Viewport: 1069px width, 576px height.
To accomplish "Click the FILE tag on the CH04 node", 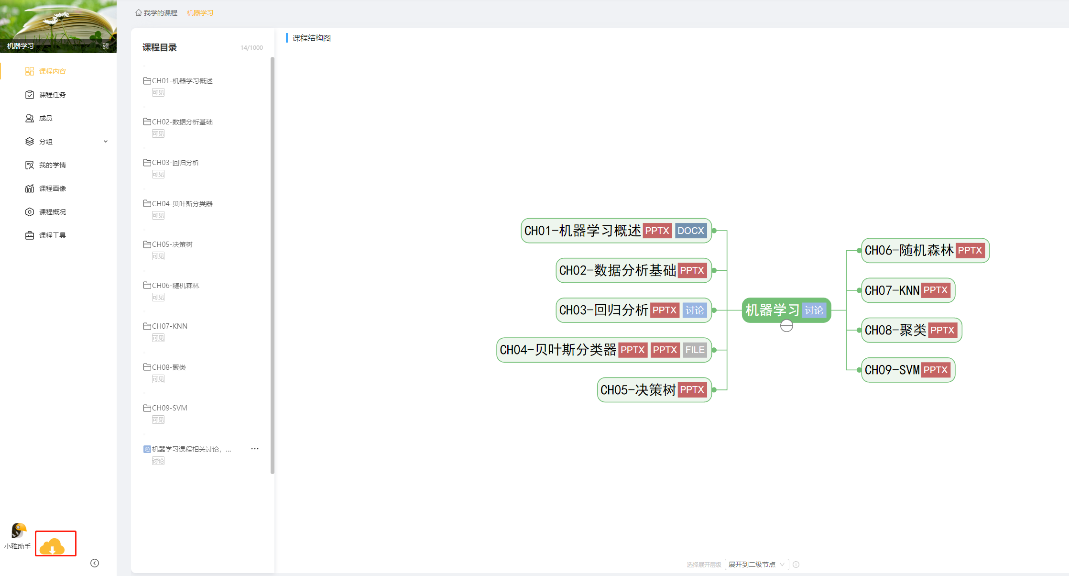I will (695, 350).
